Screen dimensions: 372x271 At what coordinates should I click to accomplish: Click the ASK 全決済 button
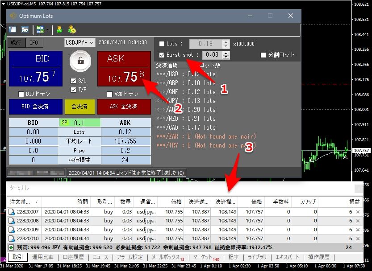click(124, 107)
